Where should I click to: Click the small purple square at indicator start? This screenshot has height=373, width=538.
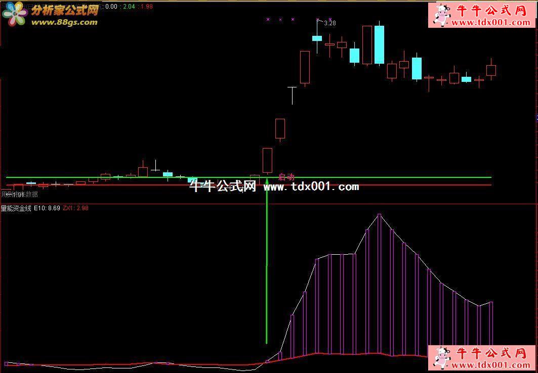click(x=7, y=363)
